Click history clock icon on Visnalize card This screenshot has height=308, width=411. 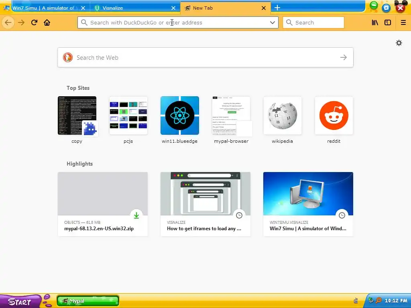[239, 215]
